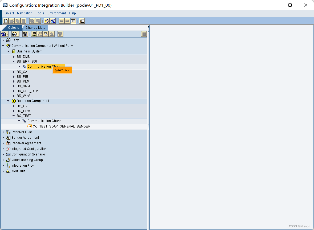Click the two-persons user filter icon
Viewport: 314px width, 230px height.
point(14,34)
